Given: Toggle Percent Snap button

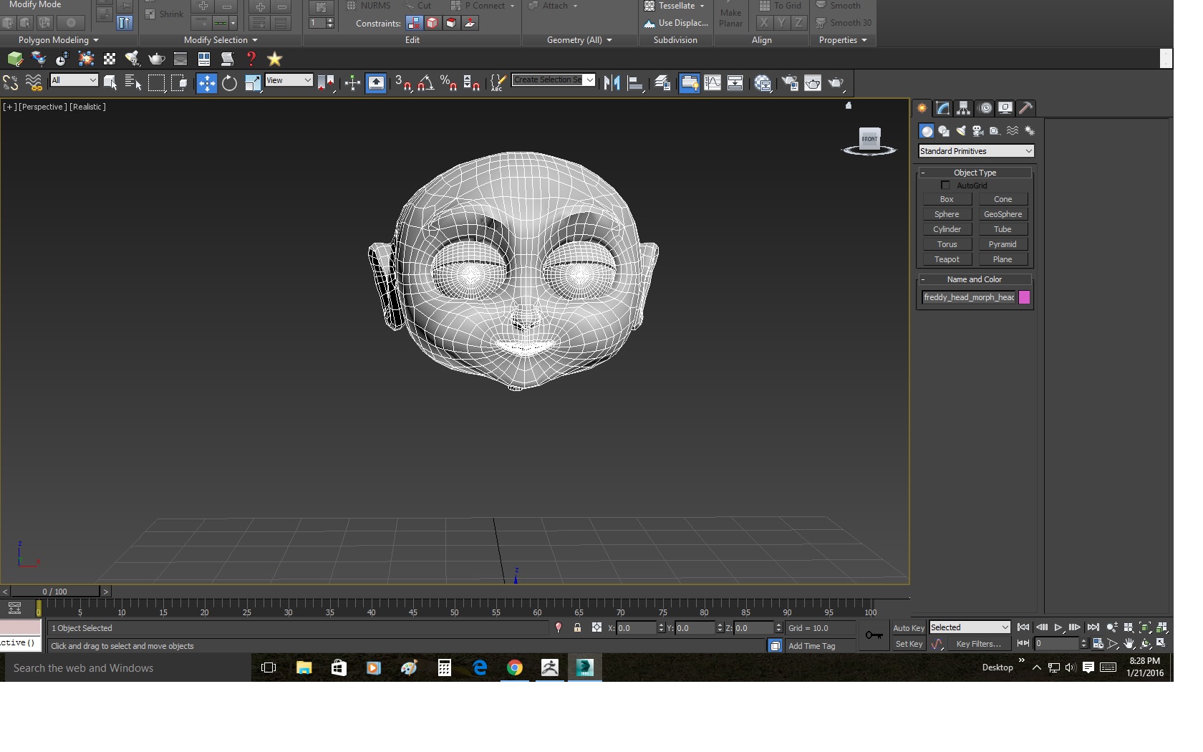Looking at the screenshot, I should (x=449, y=83).
